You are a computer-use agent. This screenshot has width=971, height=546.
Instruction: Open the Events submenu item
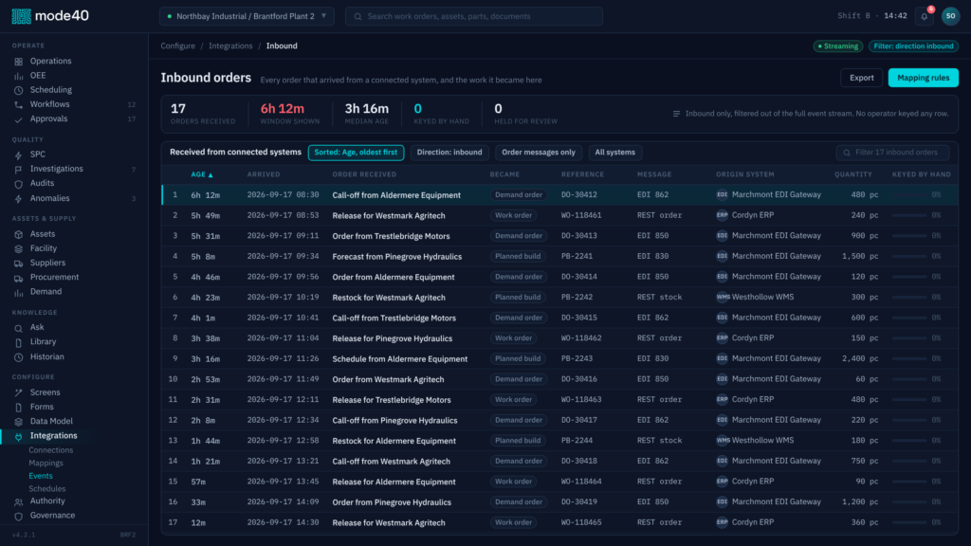click(41, 476)
